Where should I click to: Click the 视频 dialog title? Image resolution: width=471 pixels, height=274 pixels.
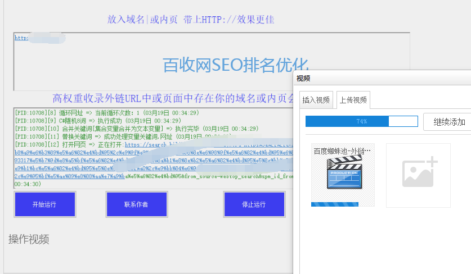(x=303, y=79)
